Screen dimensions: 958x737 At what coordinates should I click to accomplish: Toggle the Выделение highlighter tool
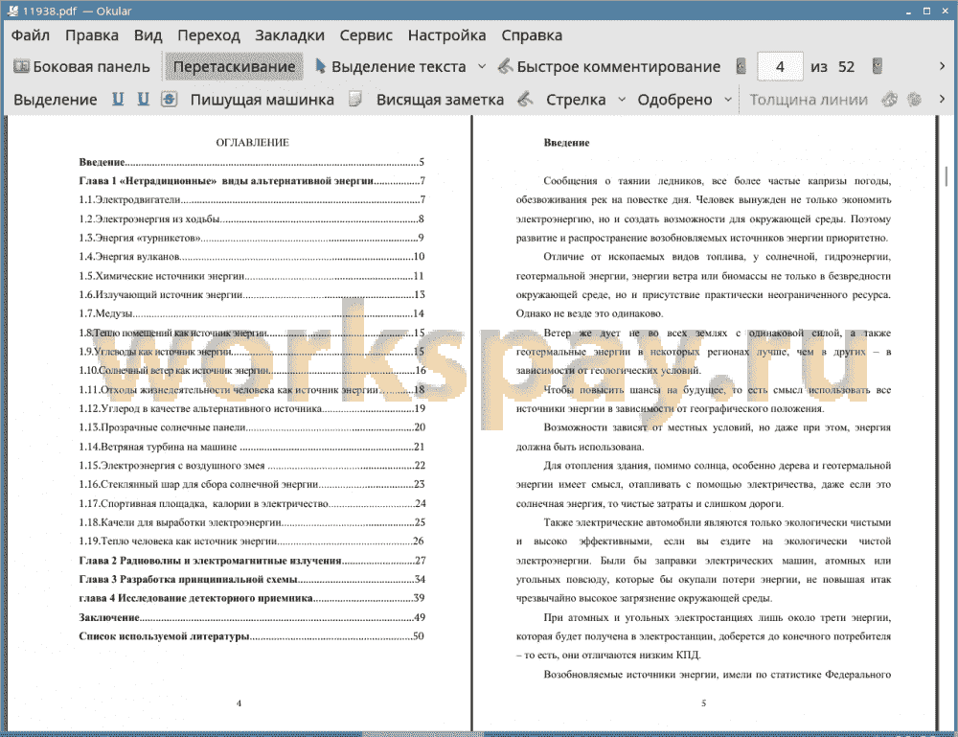[55, 100]
